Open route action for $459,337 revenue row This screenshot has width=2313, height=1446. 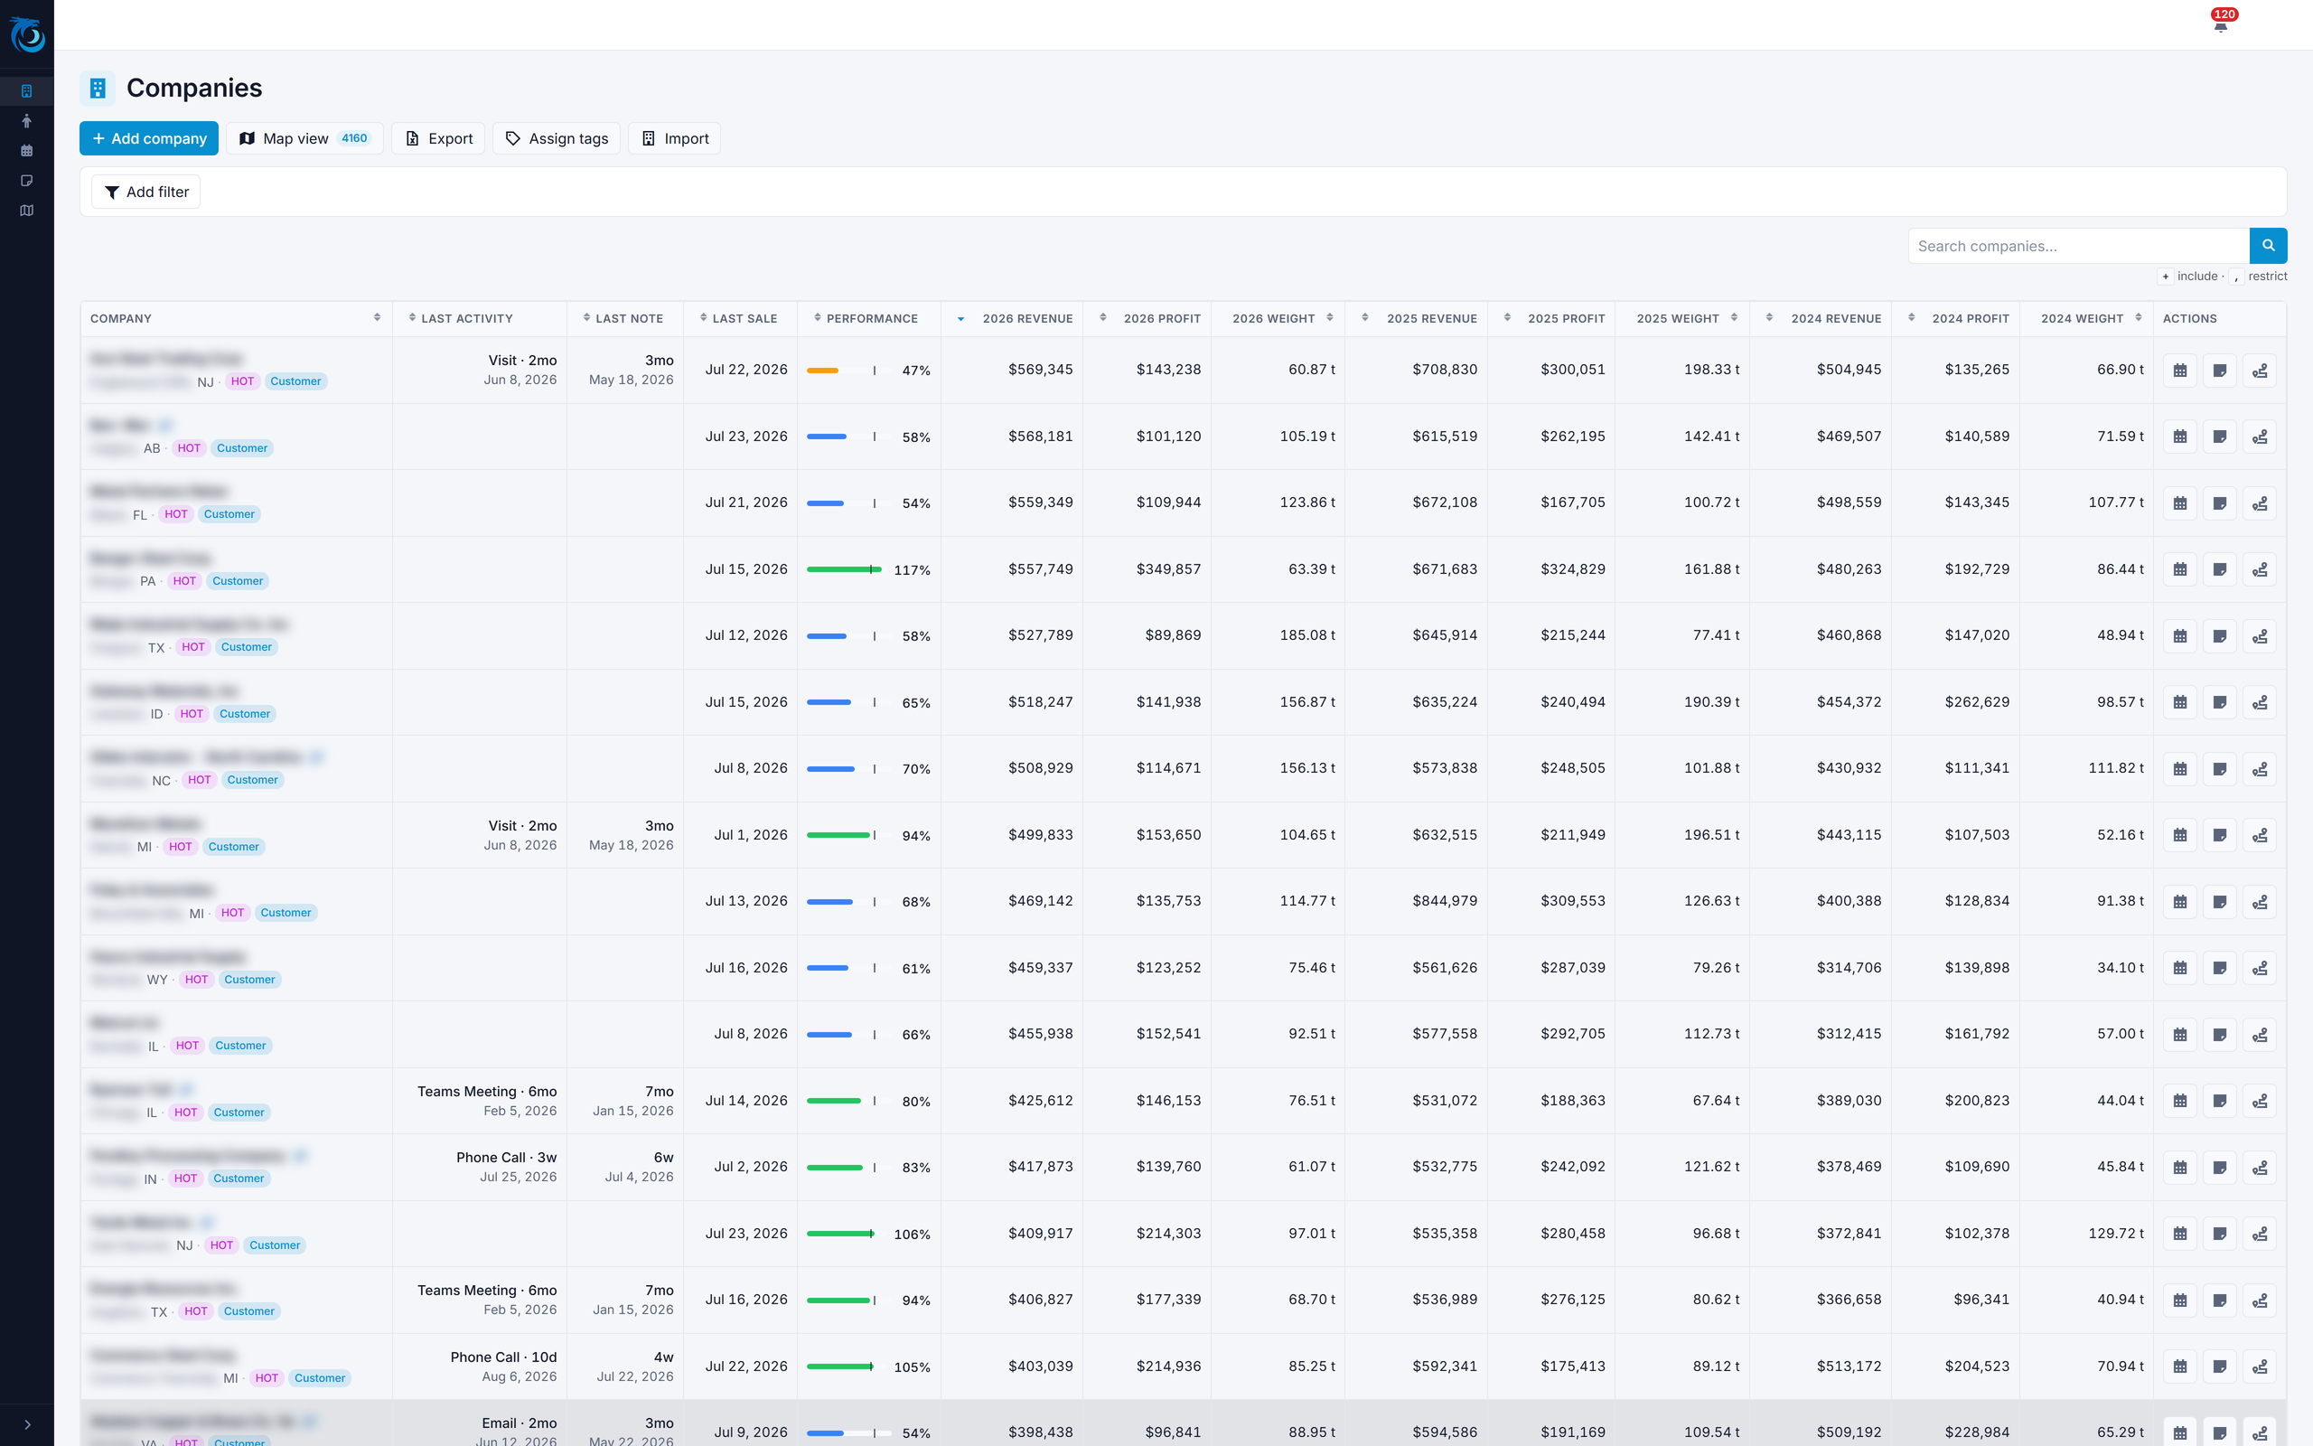(2260, 969)
